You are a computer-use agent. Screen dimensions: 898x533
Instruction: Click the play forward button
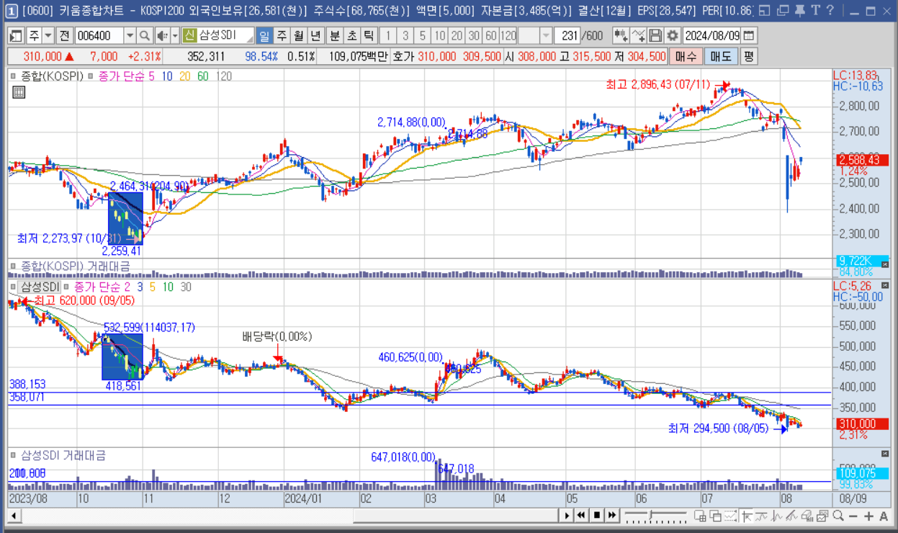pyautogui.click(x=568, y=515)
